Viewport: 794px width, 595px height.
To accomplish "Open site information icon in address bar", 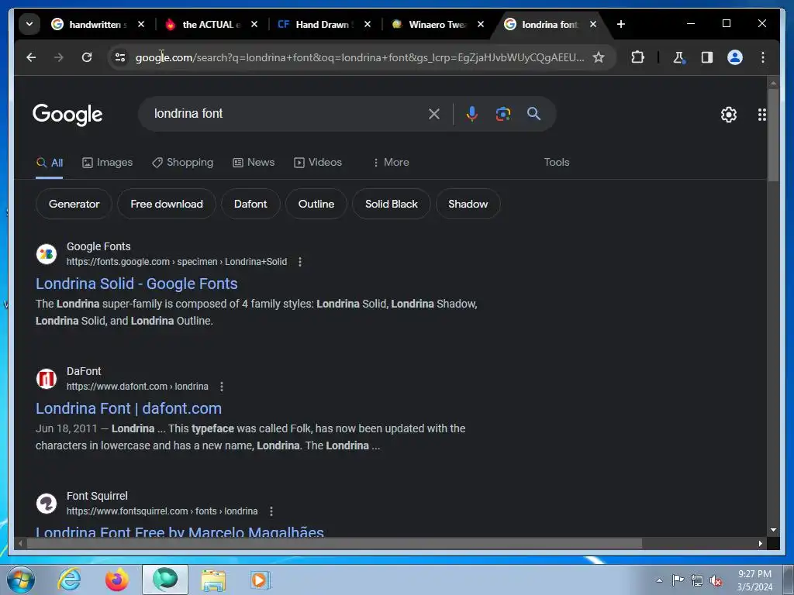I will point(120,57).
